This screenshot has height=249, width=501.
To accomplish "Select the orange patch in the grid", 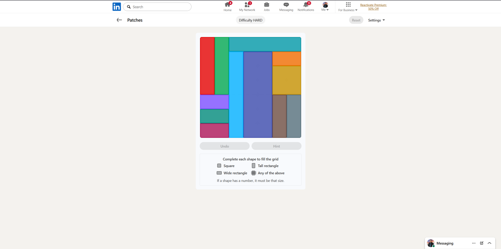I will tap(287, 59).
